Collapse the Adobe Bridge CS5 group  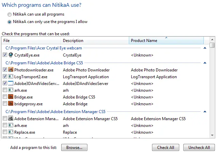(x=205, y=63)
